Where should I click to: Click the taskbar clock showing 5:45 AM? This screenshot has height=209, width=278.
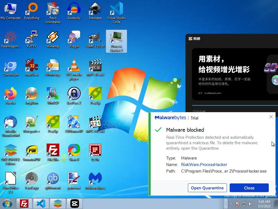264,204
